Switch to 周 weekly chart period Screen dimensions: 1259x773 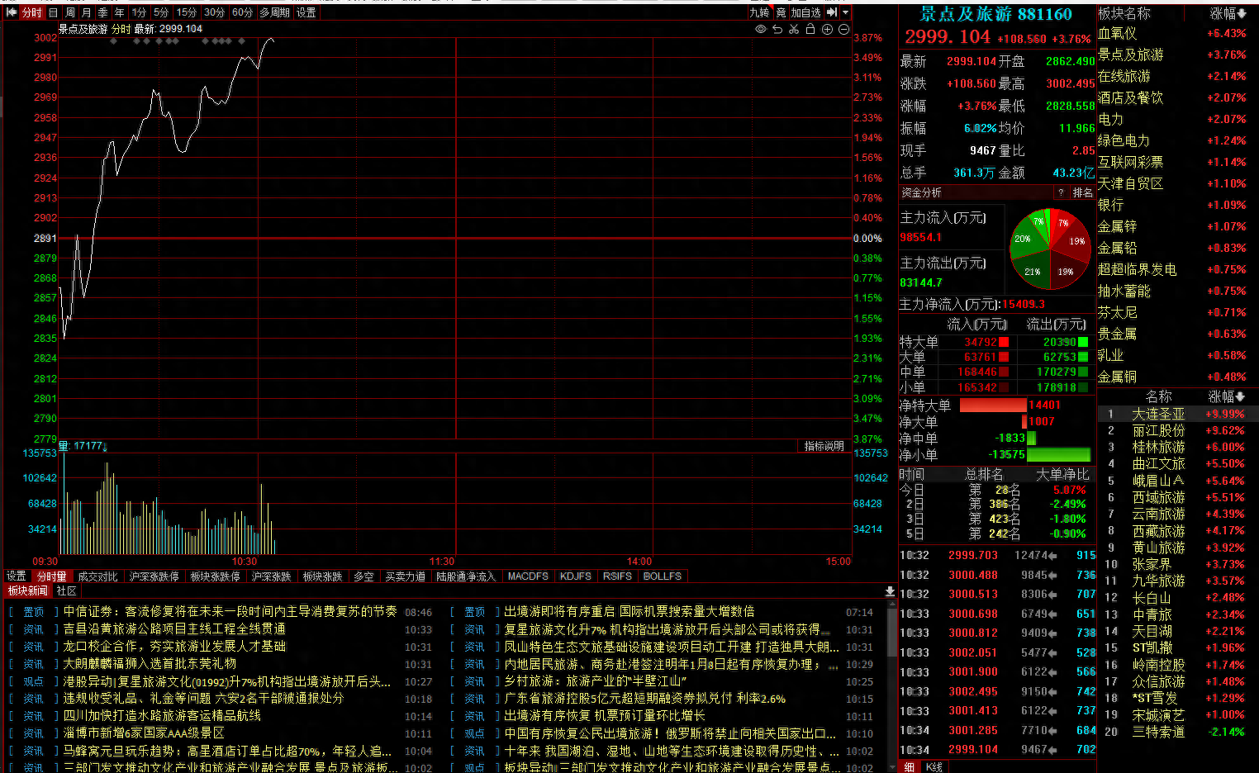tap(70, 12)
